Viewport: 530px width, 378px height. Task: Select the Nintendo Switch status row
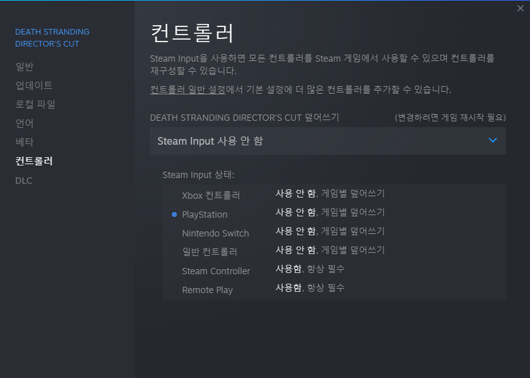click(x=215, y=233)
